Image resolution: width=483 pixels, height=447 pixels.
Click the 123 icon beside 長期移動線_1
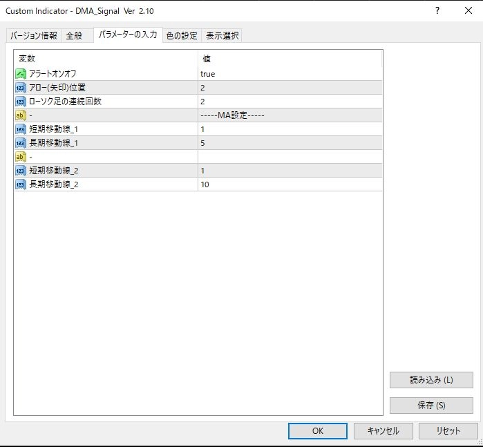pos(21,143)
